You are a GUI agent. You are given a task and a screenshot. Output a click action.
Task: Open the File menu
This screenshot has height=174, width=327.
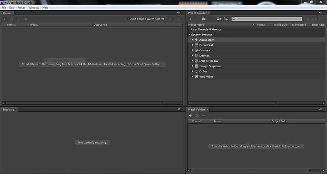click(4, 7)
